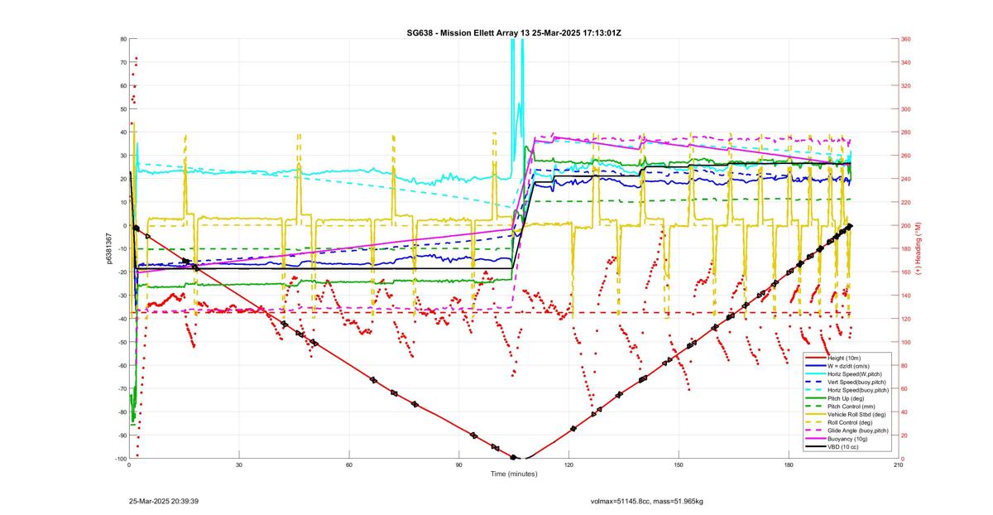
Task: Click the '50' tick on the left axis
Action: (x=122, y=109)
